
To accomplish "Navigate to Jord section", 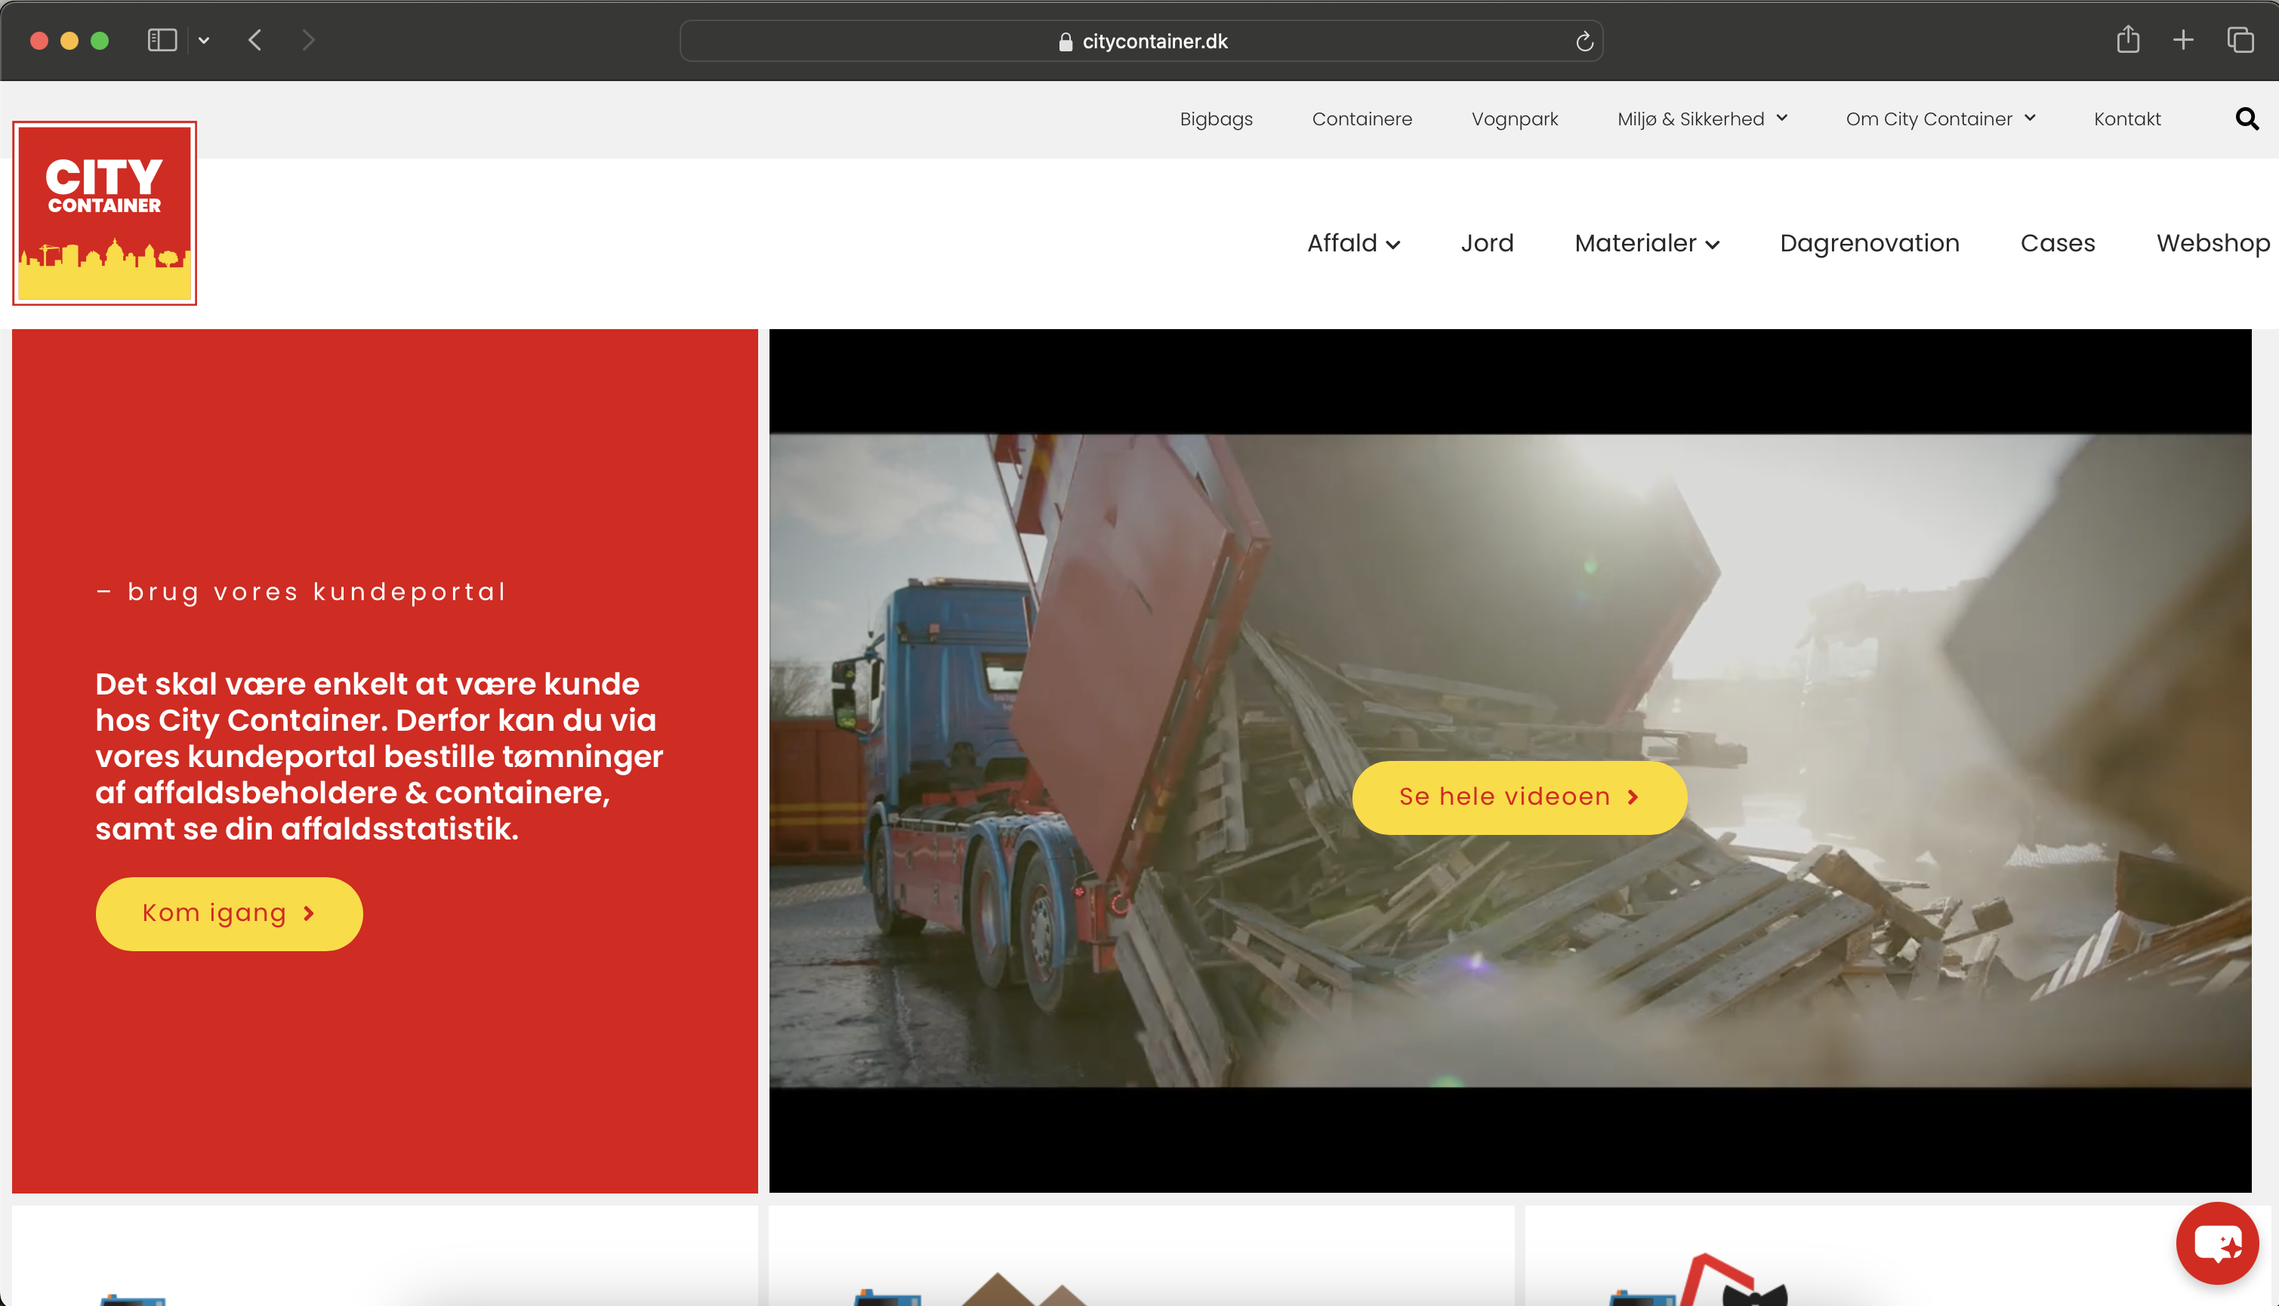I will point(1487,243).
